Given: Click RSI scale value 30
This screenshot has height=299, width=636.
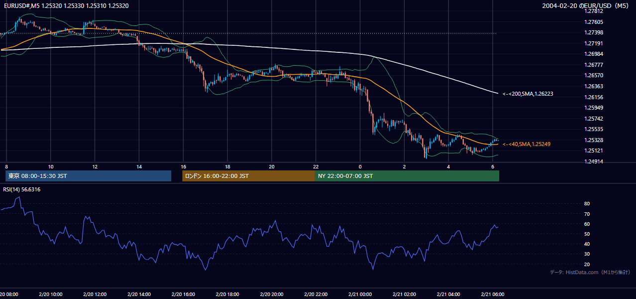Looking at the screenshot, I should pyautogui.click(x=587, y=254).
